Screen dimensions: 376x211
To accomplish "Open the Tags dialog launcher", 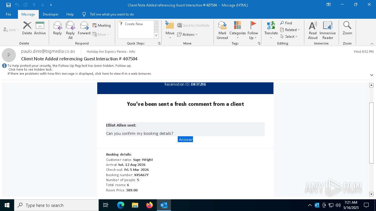I will coord(259,43).
